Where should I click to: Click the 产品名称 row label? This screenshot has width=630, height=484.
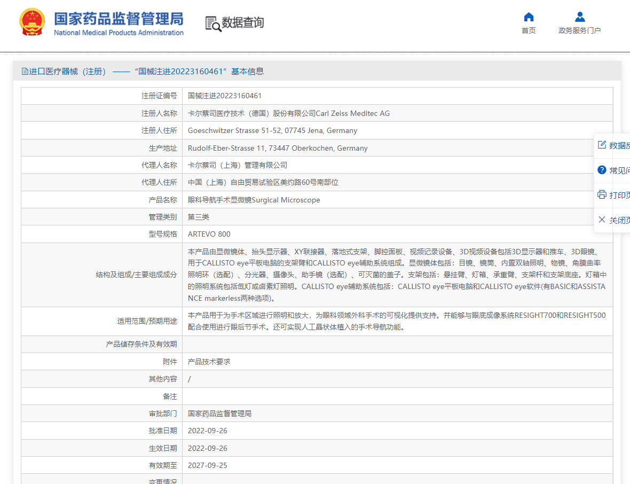pos(163,200)
